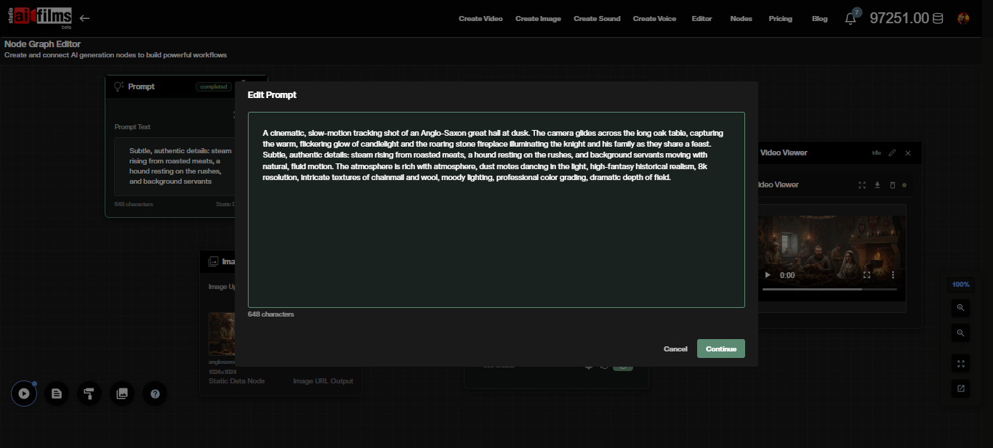Open the video player three-dot options menu
993x448 pixels.
point(893,275)
